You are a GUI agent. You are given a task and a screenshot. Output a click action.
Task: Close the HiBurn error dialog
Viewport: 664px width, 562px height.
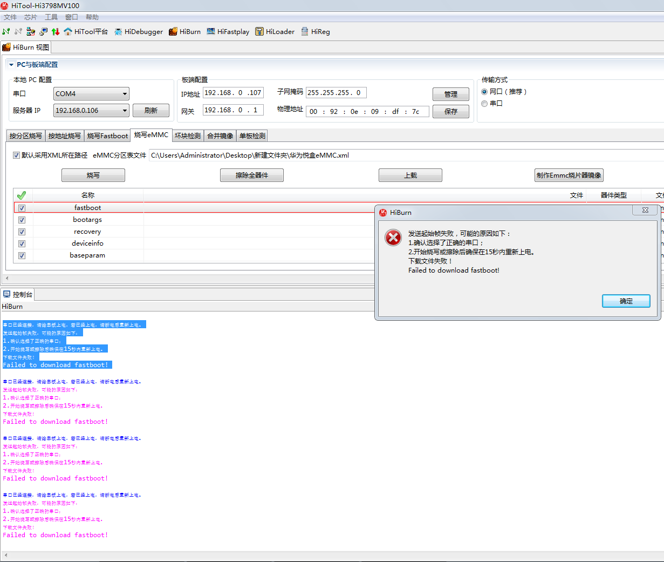tap(645, 211)
